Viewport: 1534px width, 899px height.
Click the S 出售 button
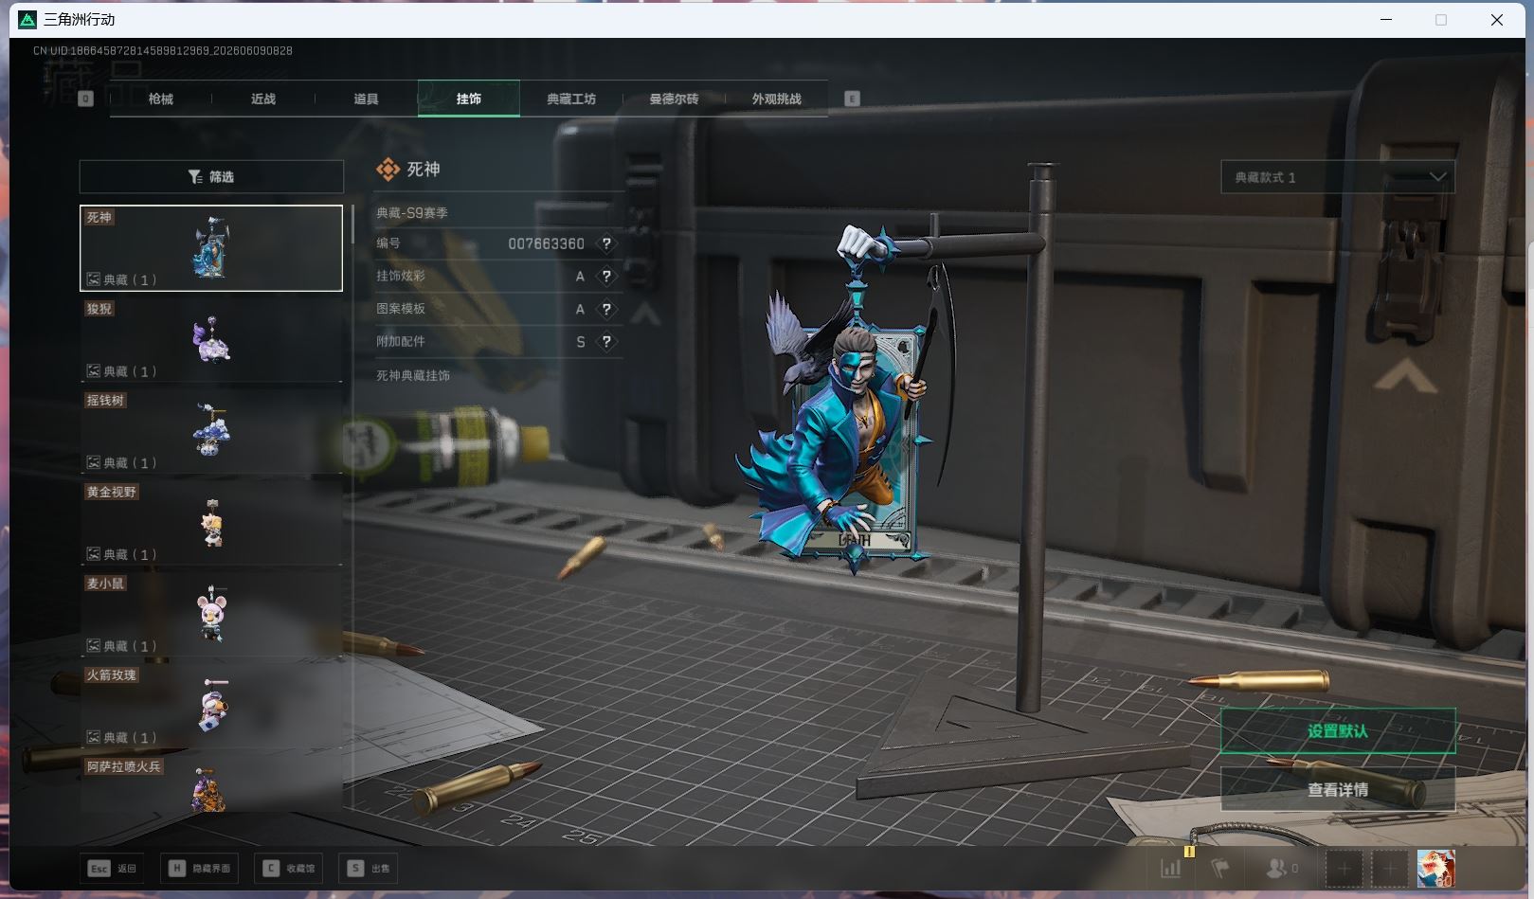coord(369,868)
